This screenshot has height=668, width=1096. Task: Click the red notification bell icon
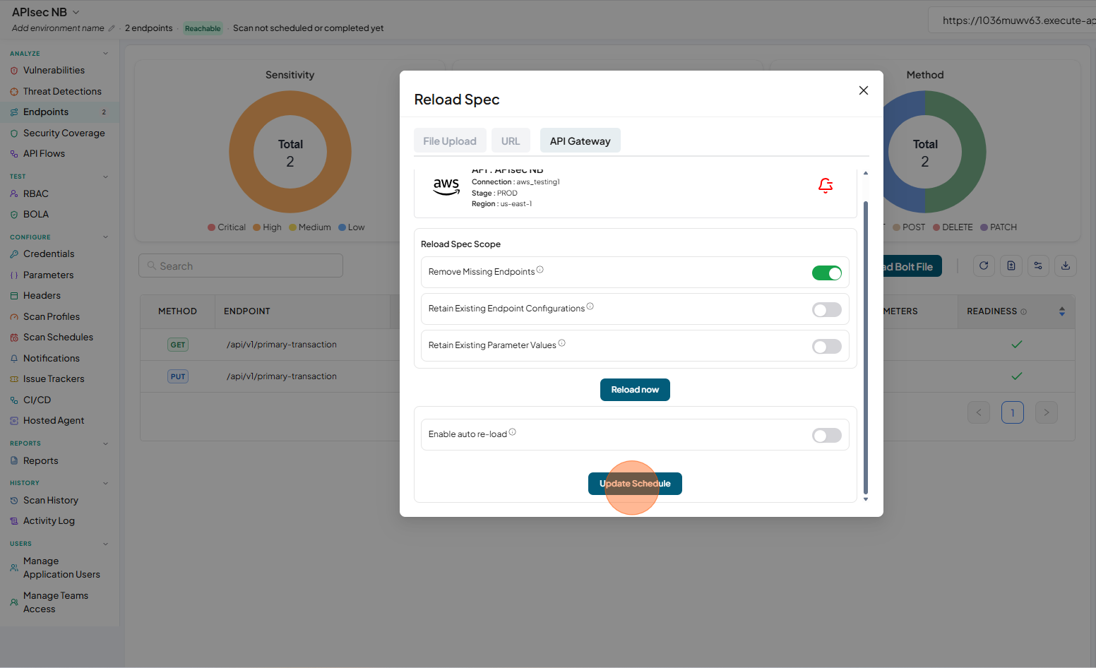pyautogui.click(x=826, y=185)
